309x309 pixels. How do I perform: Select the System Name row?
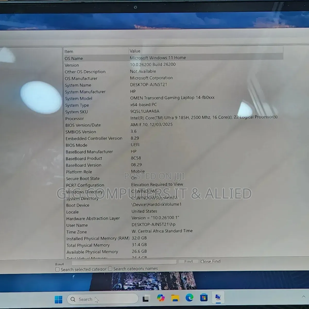[174, 85]
